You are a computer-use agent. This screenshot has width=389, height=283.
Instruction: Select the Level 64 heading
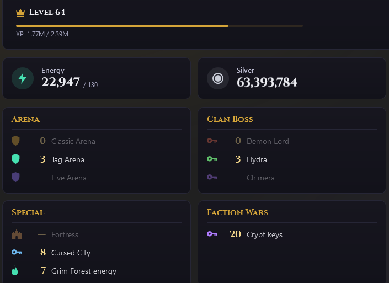coord(47,12)
